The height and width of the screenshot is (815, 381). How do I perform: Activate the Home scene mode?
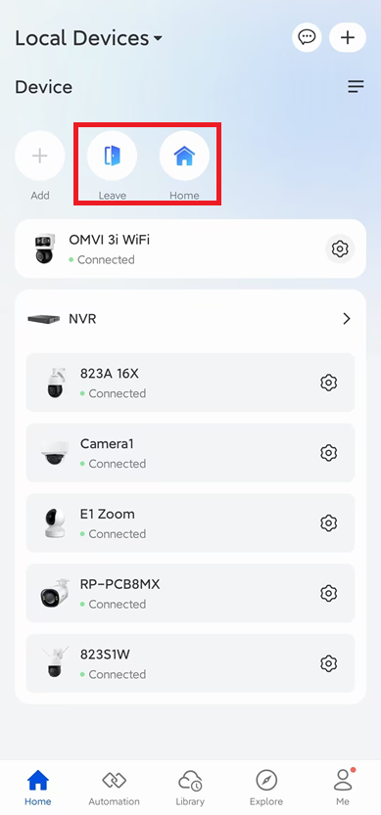point(184,156)
